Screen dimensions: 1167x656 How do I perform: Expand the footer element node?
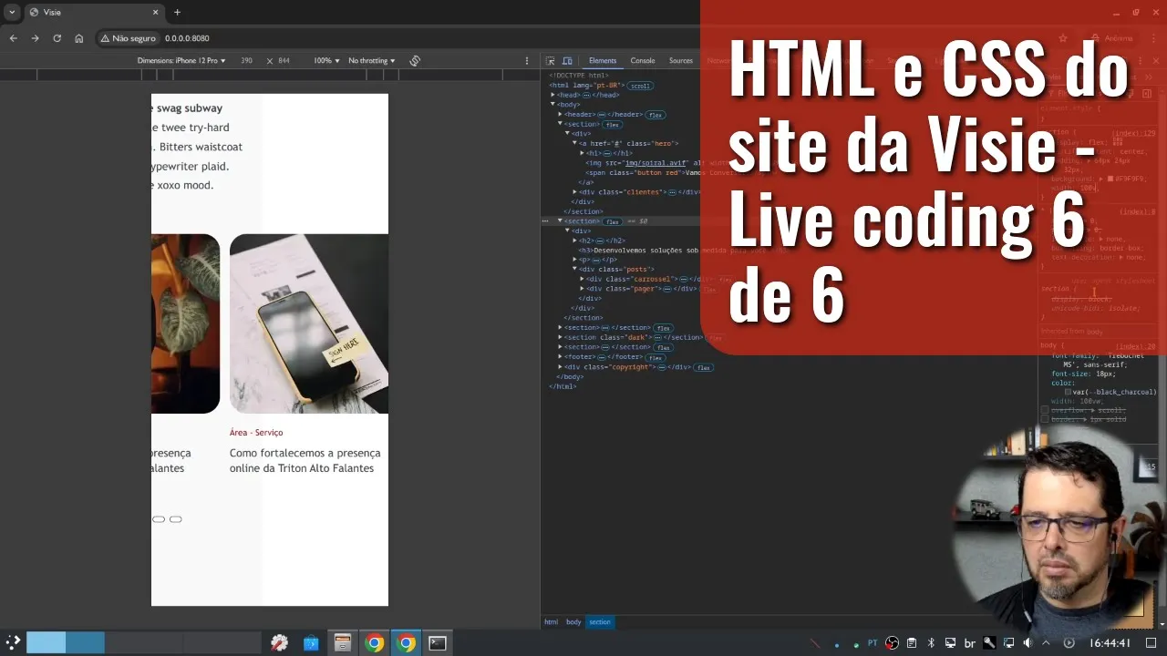(x=561, y=357)
